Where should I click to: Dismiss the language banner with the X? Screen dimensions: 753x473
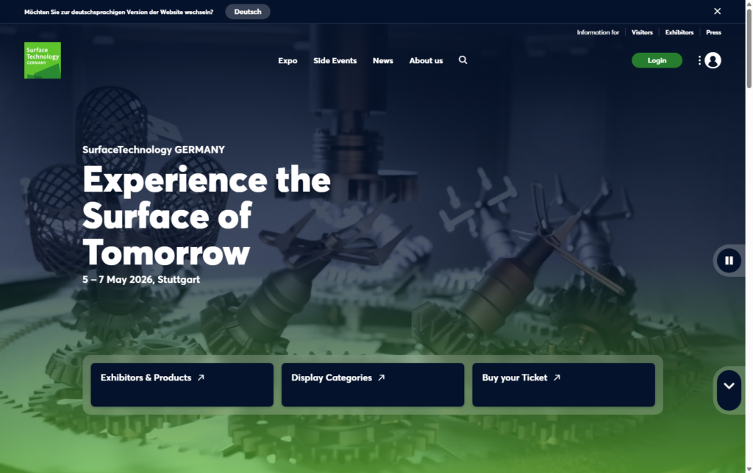click(718, 11)
